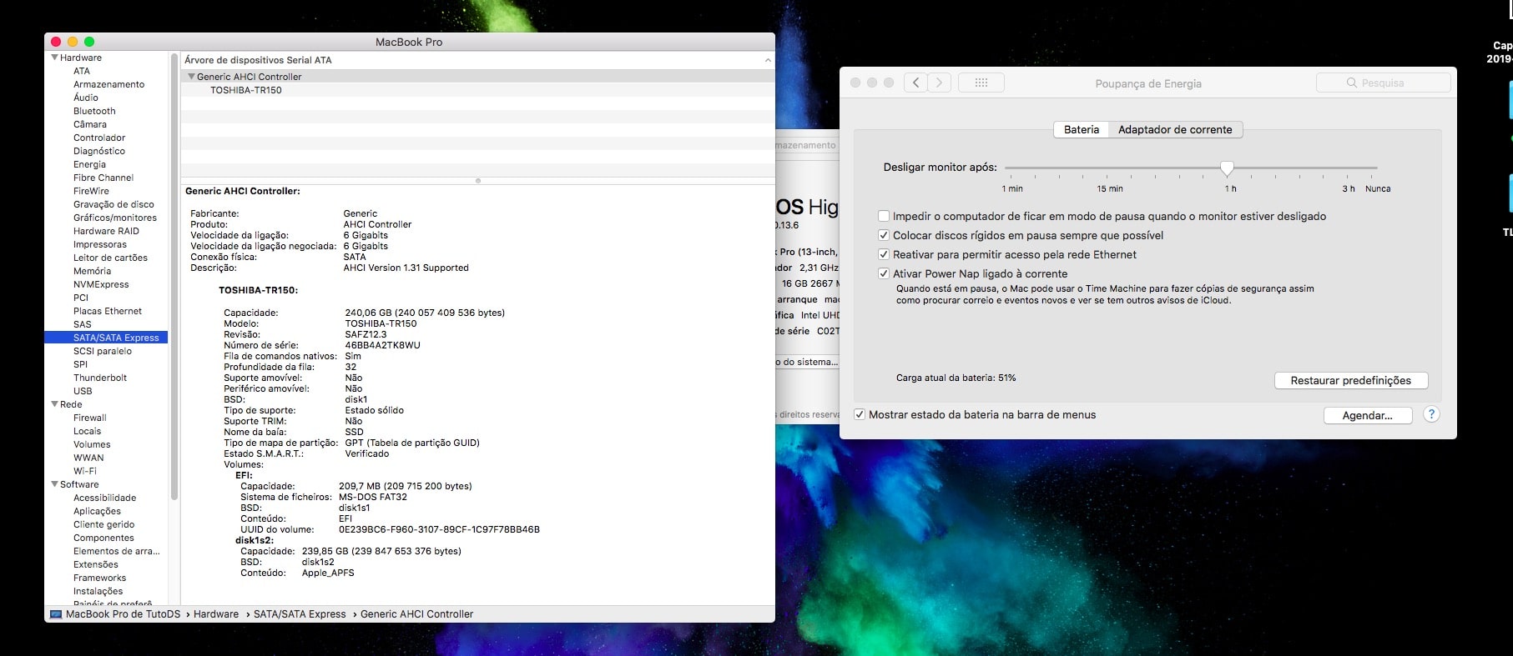Select Memória in Hardware list
Viewport: 1513px width, 656px height.
pyautogui.click(x=92, y=271)
